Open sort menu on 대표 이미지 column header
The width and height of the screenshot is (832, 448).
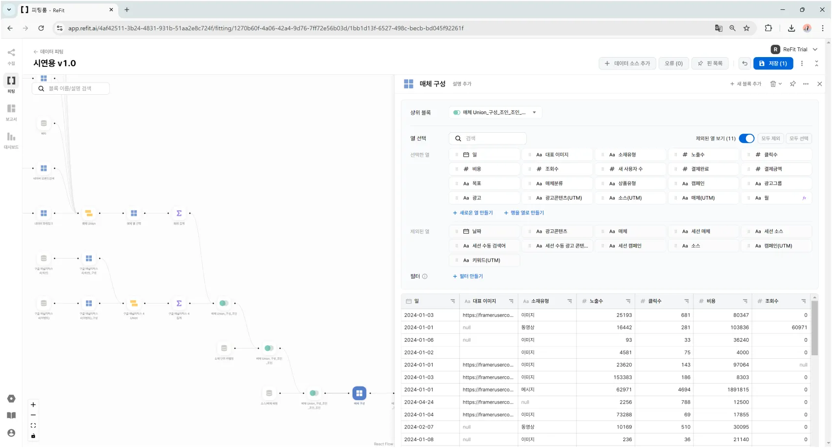(511, 301)
